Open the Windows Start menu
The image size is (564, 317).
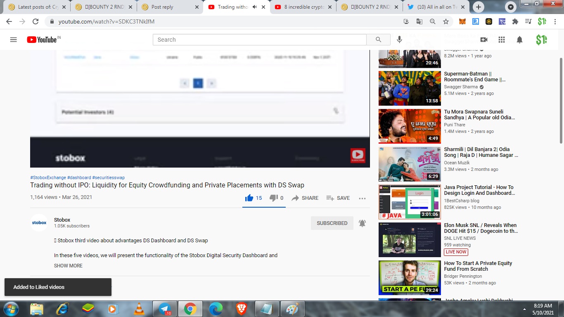click(11, 309)
